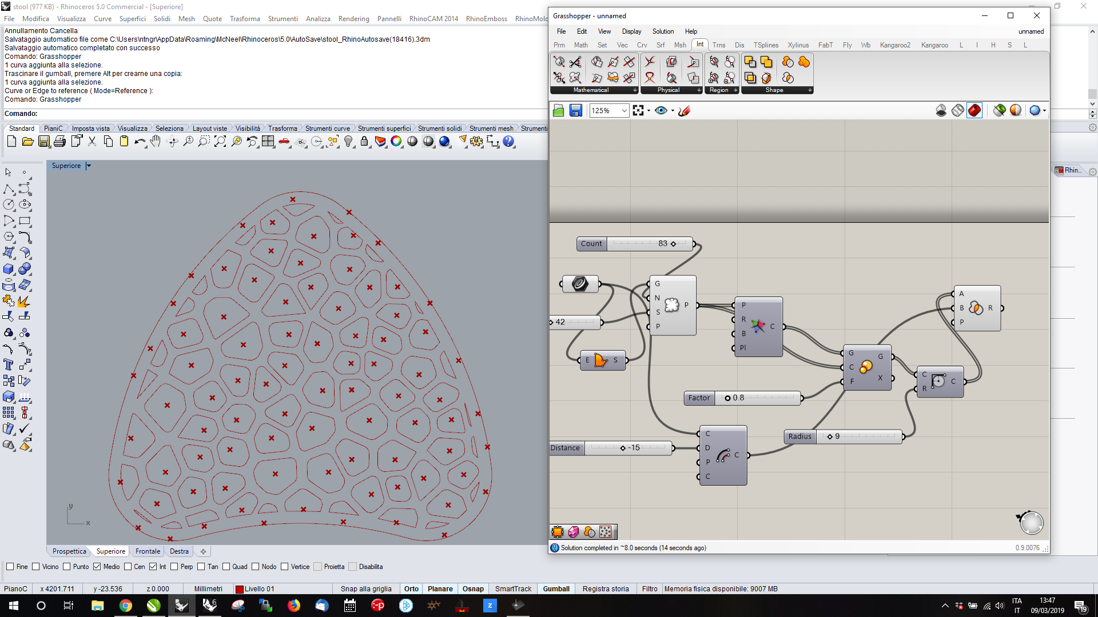The image size is (1098, 617).
Task: Toggle the Perp osnap checkbox
Action: (x=174, y=567)
